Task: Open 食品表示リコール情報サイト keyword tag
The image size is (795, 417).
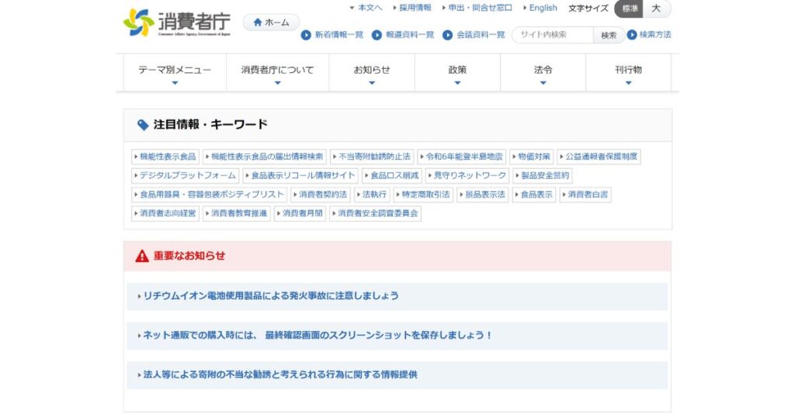Action: (300, 176)
